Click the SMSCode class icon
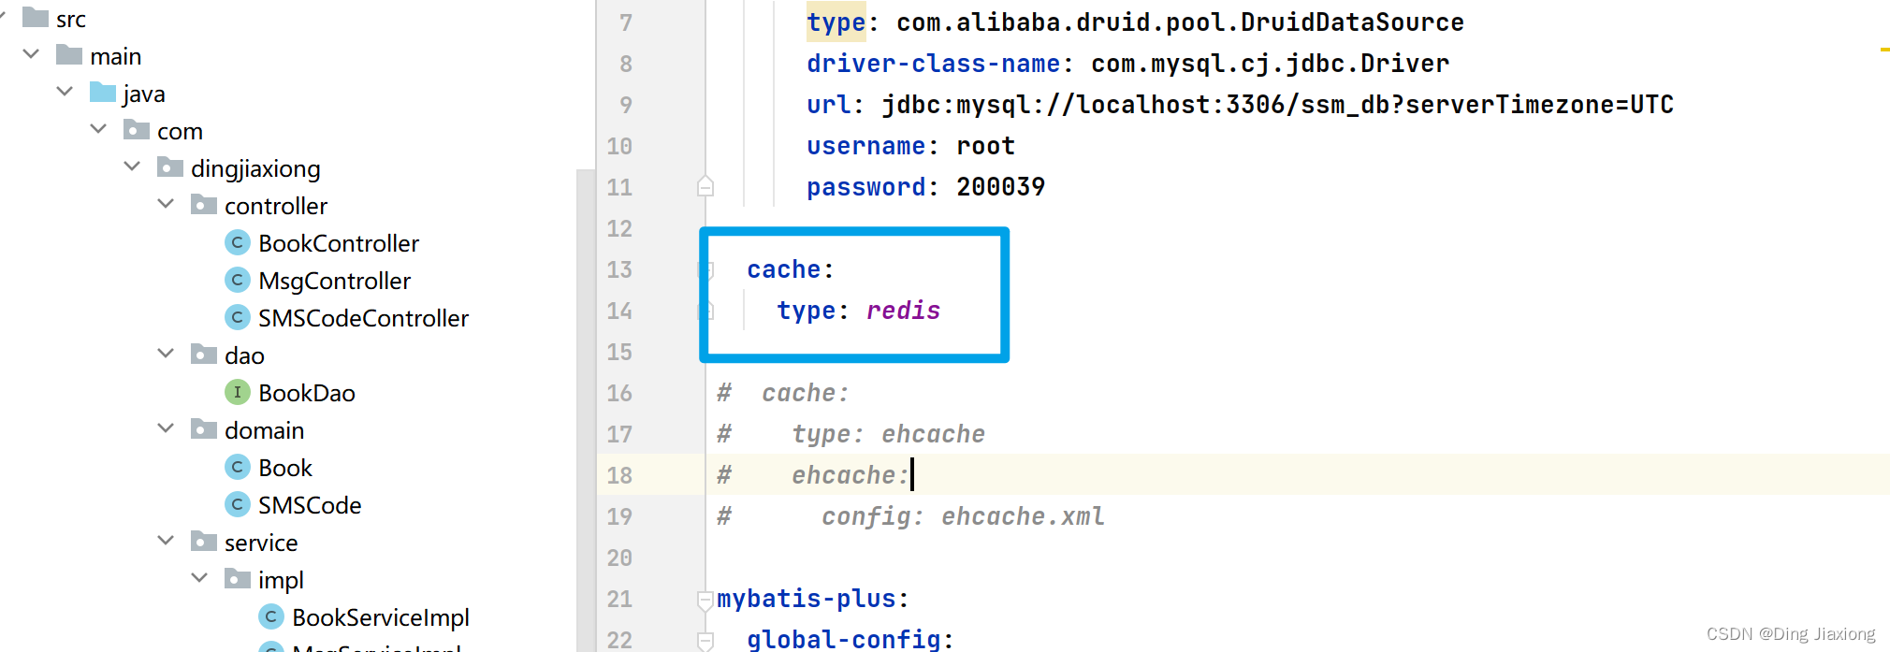Screen dimensions: 1890x652 (x=238, y=505)
